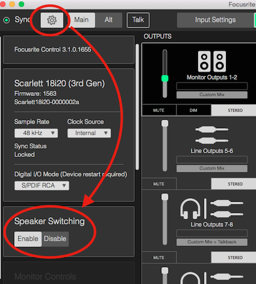Click the Line Outputs 7-8 headphone icon
Viewport: 256px width, 284px height.
click(190, 209)
